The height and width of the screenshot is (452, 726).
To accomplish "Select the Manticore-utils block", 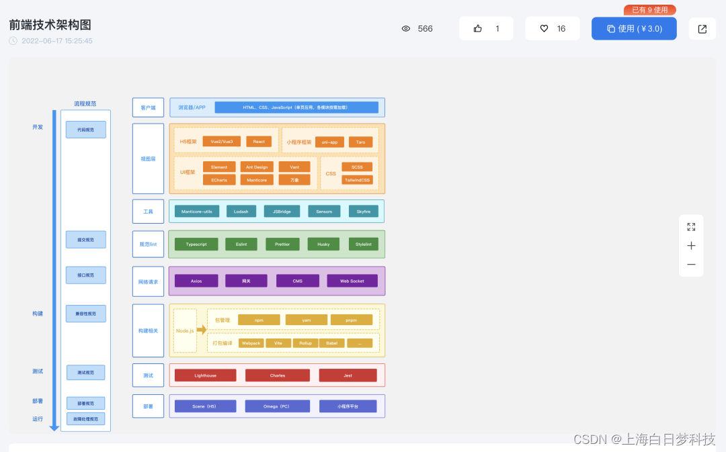I will (x=197, y=212).
